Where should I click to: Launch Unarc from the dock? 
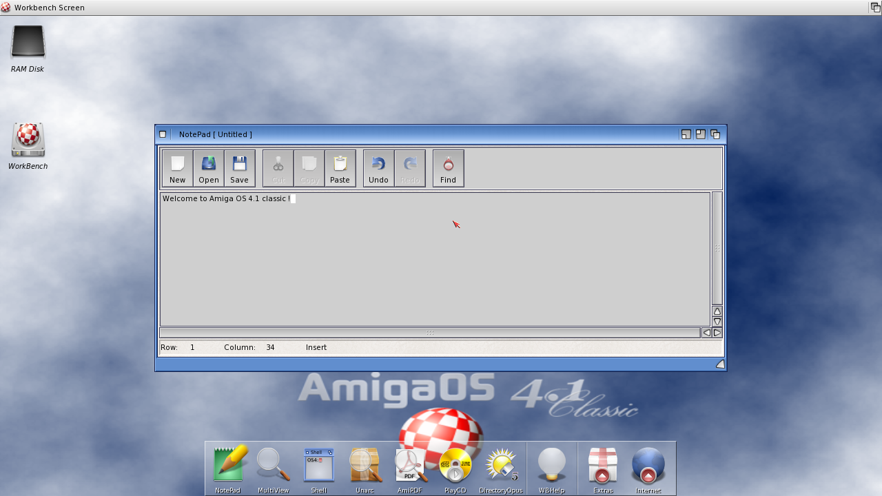365,470
